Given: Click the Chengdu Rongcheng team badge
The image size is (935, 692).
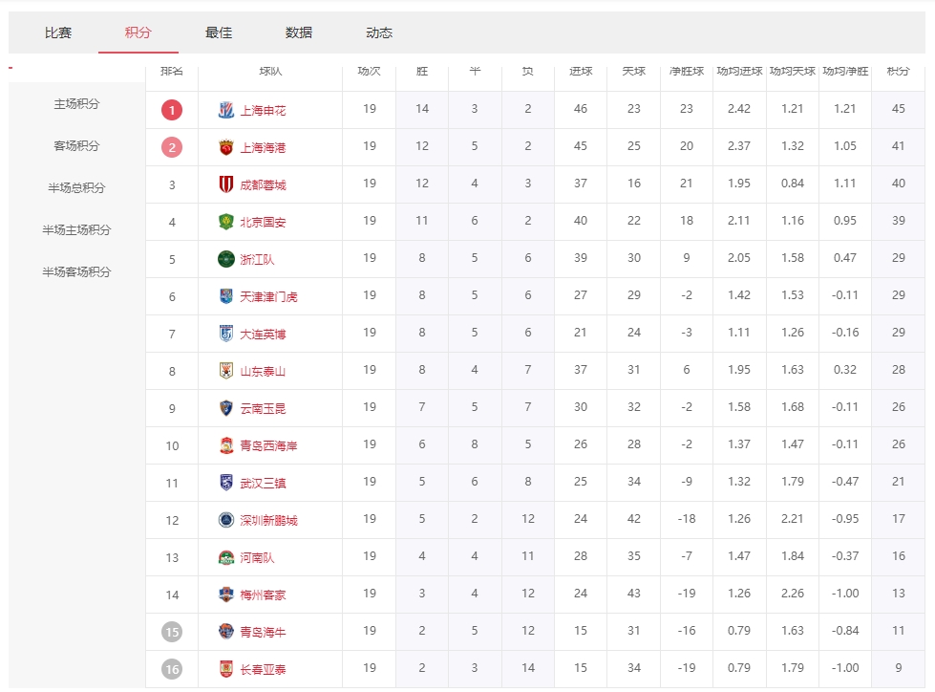Looking at the screenshot, I should tap(226, 184).
